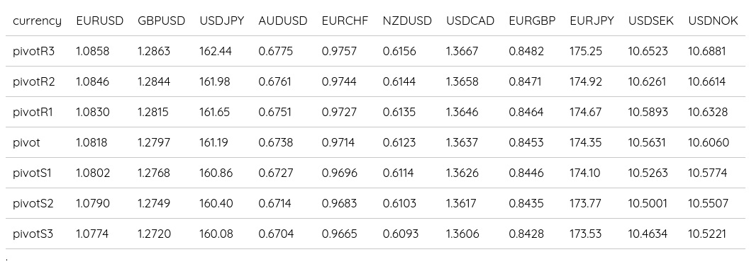Select the pivot row label
The height and width of the screenshot is (269, 749).
[26, 142]
